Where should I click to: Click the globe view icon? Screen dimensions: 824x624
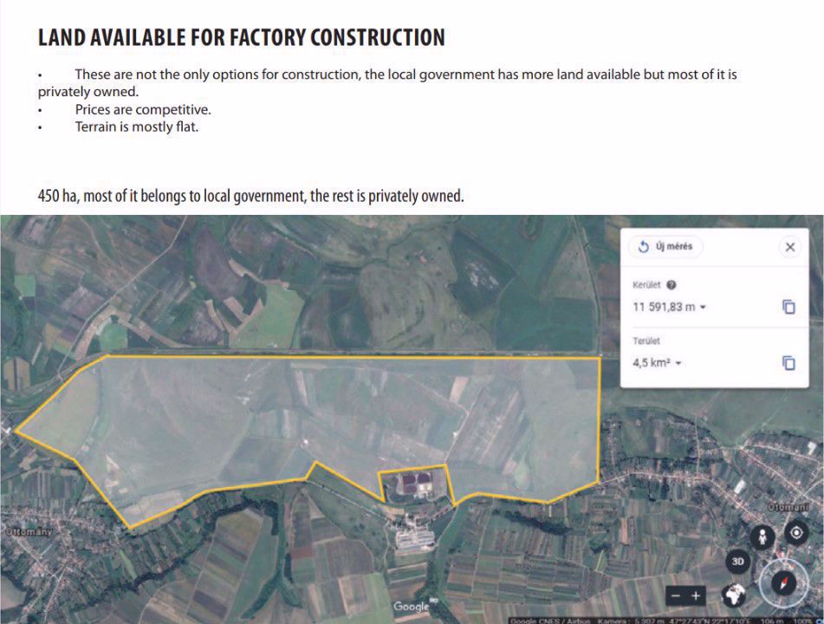point(734,595)
